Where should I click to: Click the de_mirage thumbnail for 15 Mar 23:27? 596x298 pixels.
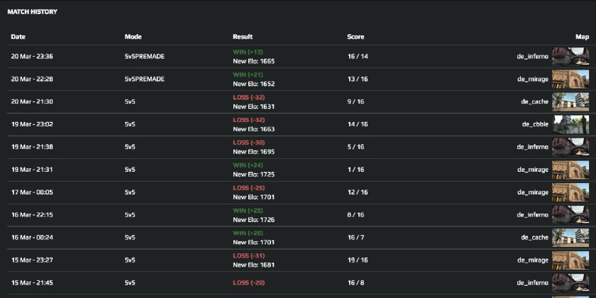tap(570, 260)
